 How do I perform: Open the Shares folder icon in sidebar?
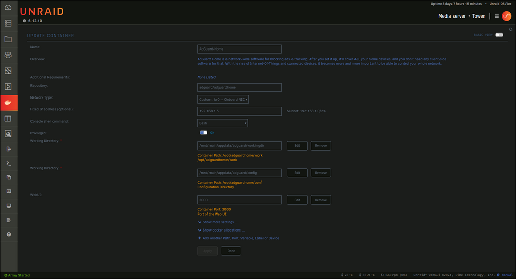pyautogui.click(x=8, y=39)
